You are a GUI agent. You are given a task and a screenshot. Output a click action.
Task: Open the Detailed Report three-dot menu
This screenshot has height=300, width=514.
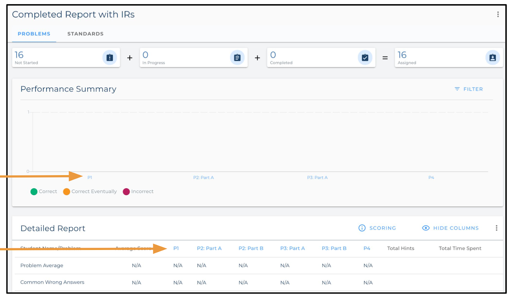[496, 228]
